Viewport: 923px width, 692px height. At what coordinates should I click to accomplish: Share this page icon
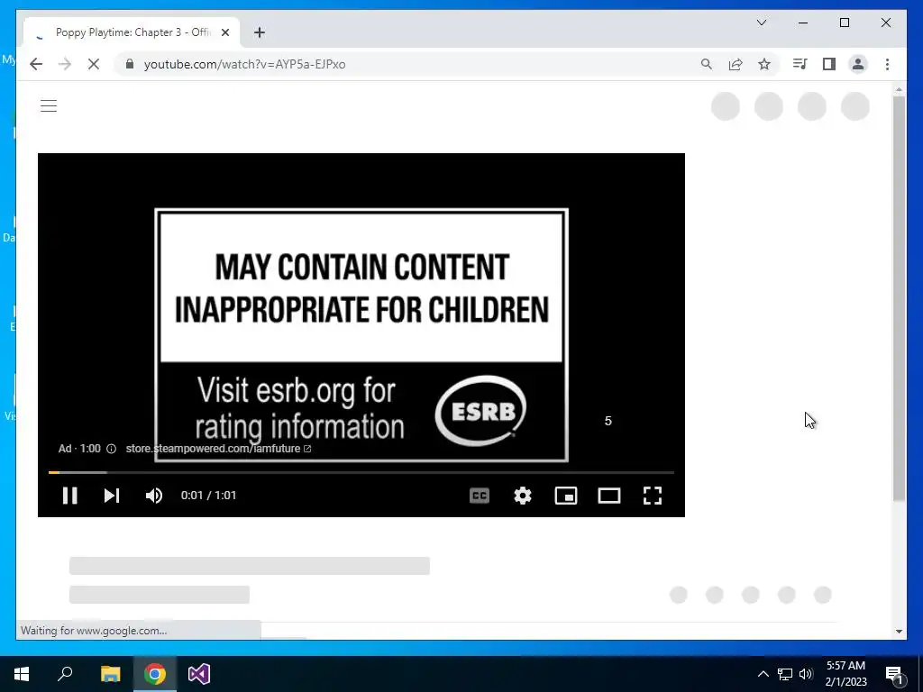pos(736,64)
